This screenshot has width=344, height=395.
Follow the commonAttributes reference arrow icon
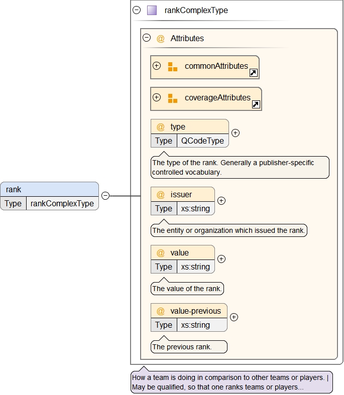(x=254, y=73)
